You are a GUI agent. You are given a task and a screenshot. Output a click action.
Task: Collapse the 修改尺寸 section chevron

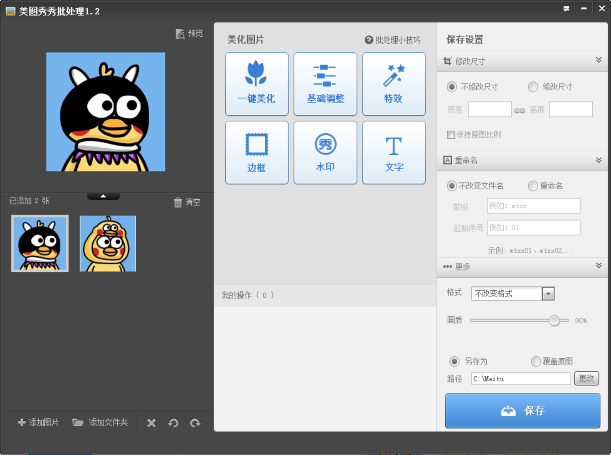(599, 60)
